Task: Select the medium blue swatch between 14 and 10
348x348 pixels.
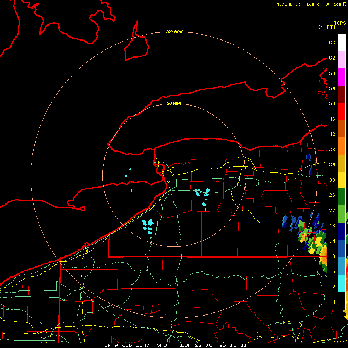Action: pyautogui.click(x=341, y=249)
